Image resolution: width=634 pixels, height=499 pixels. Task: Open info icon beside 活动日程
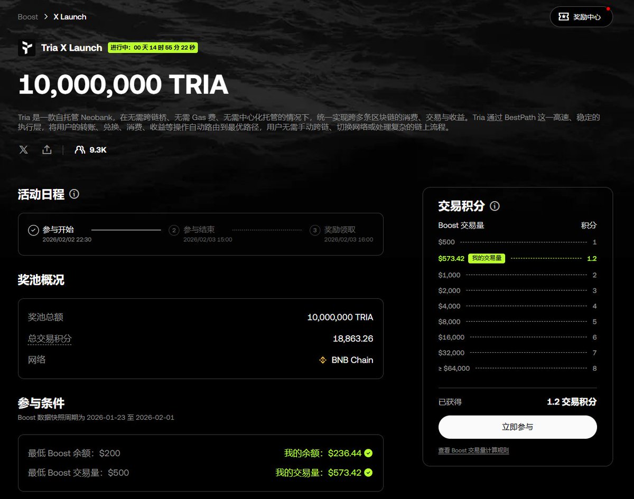coord(74,194)
